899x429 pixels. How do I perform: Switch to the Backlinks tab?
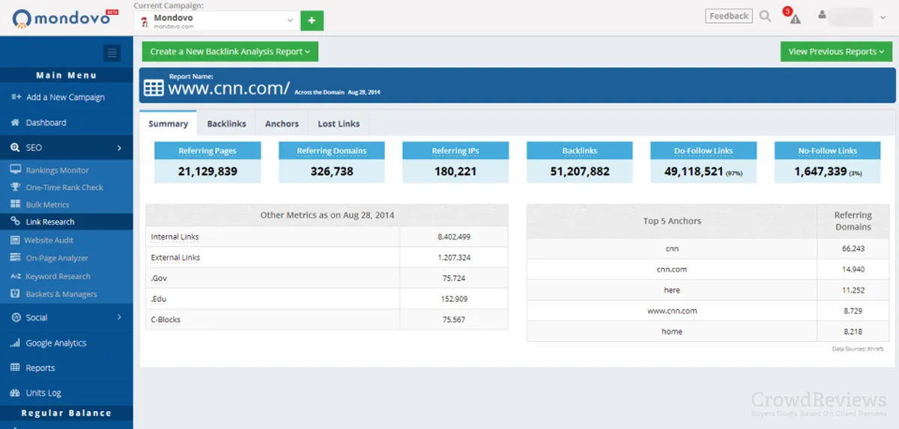226,124
